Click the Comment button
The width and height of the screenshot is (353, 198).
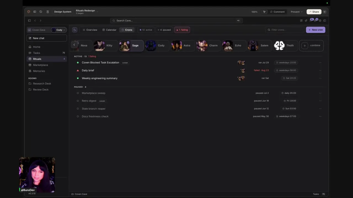click(277, 12)
